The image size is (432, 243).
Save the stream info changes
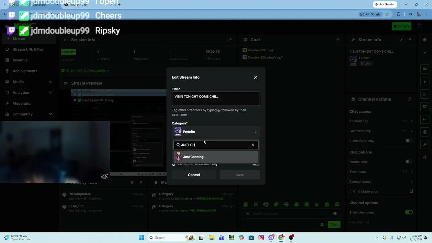coord(240,175)
